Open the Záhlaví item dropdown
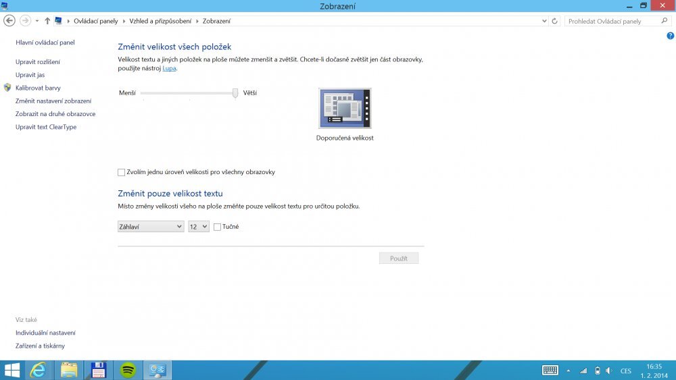The width and height of the screenshot is (676, 380). (151, 226)
